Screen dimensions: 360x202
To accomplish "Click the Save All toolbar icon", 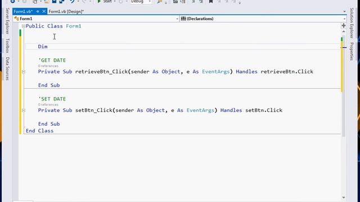I will tap(61, 1).
